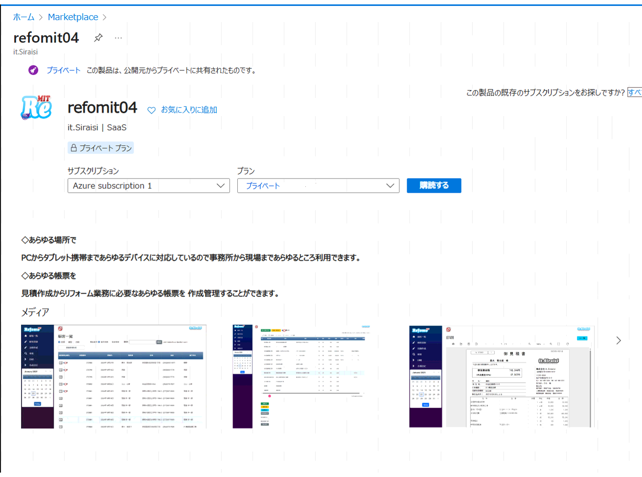Viewport: 642px width, 477px height.
Task: Pin refomit04 page using the pin icon
Action: click(98, 38)
